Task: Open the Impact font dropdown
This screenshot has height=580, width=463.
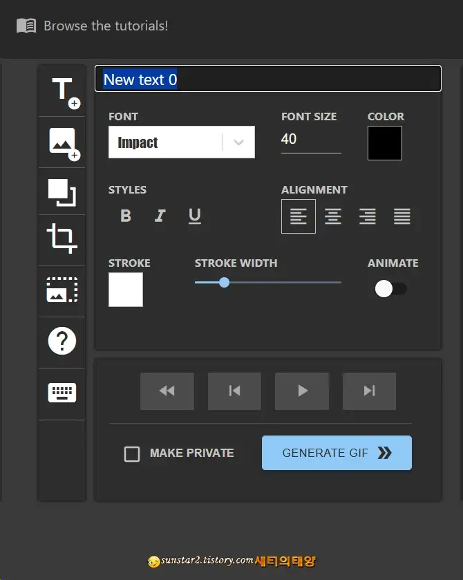Action: tap(182, 142)
